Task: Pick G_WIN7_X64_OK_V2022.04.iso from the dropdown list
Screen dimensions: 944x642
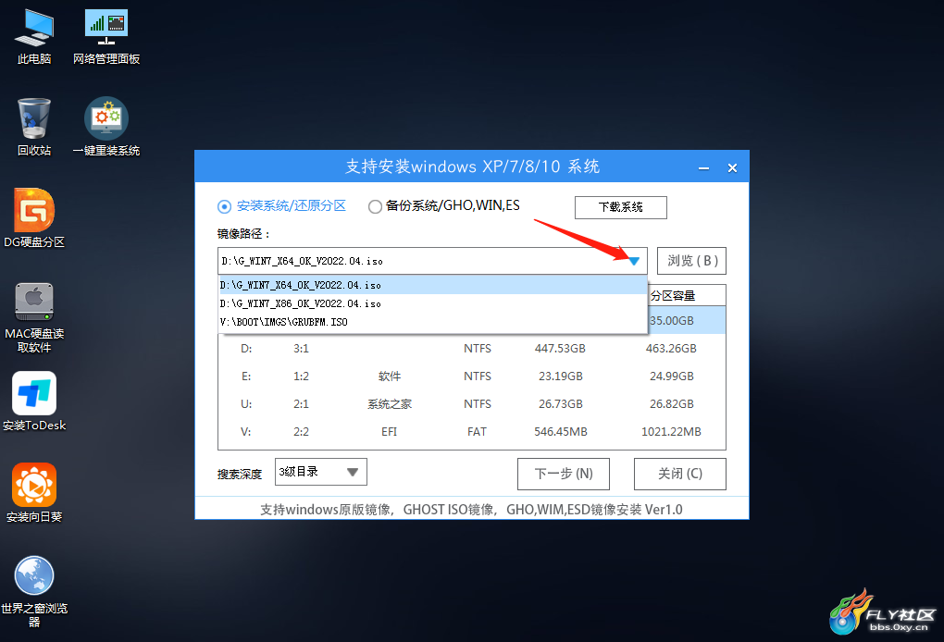Action: (432, 285)
